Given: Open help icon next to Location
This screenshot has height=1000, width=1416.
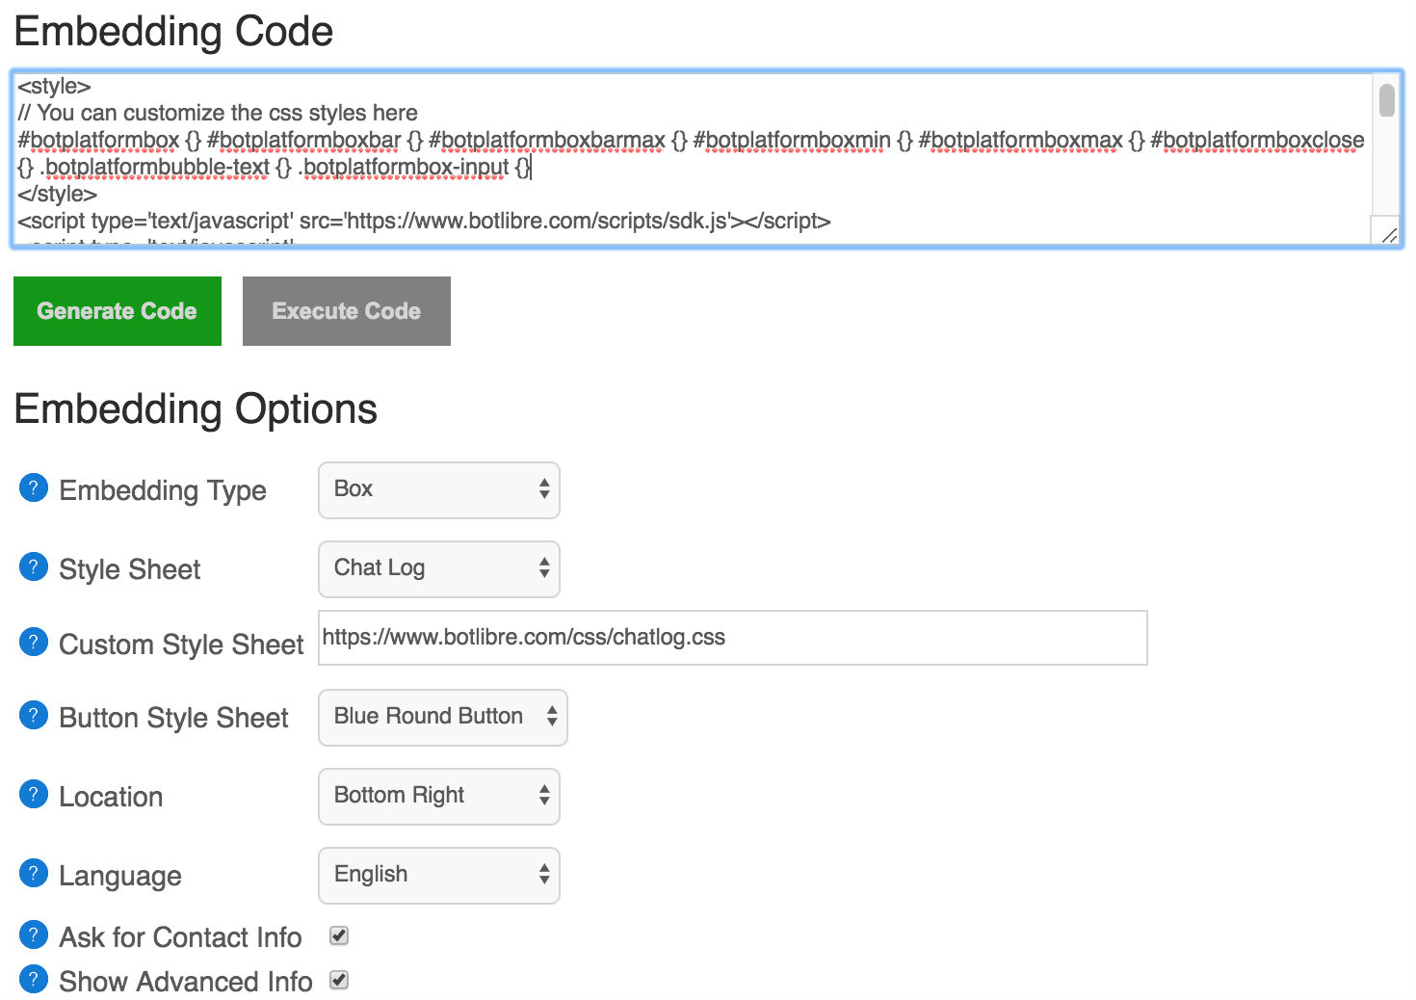Looking at the screenshot, I should pos(33,795).
